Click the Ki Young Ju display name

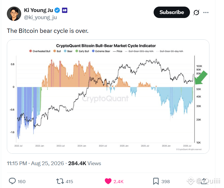click(x=38, y=10)
